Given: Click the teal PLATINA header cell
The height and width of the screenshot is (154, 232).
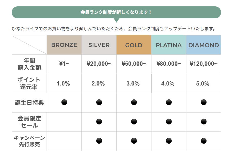Looking at the screenshot, I should pos(169,45).
